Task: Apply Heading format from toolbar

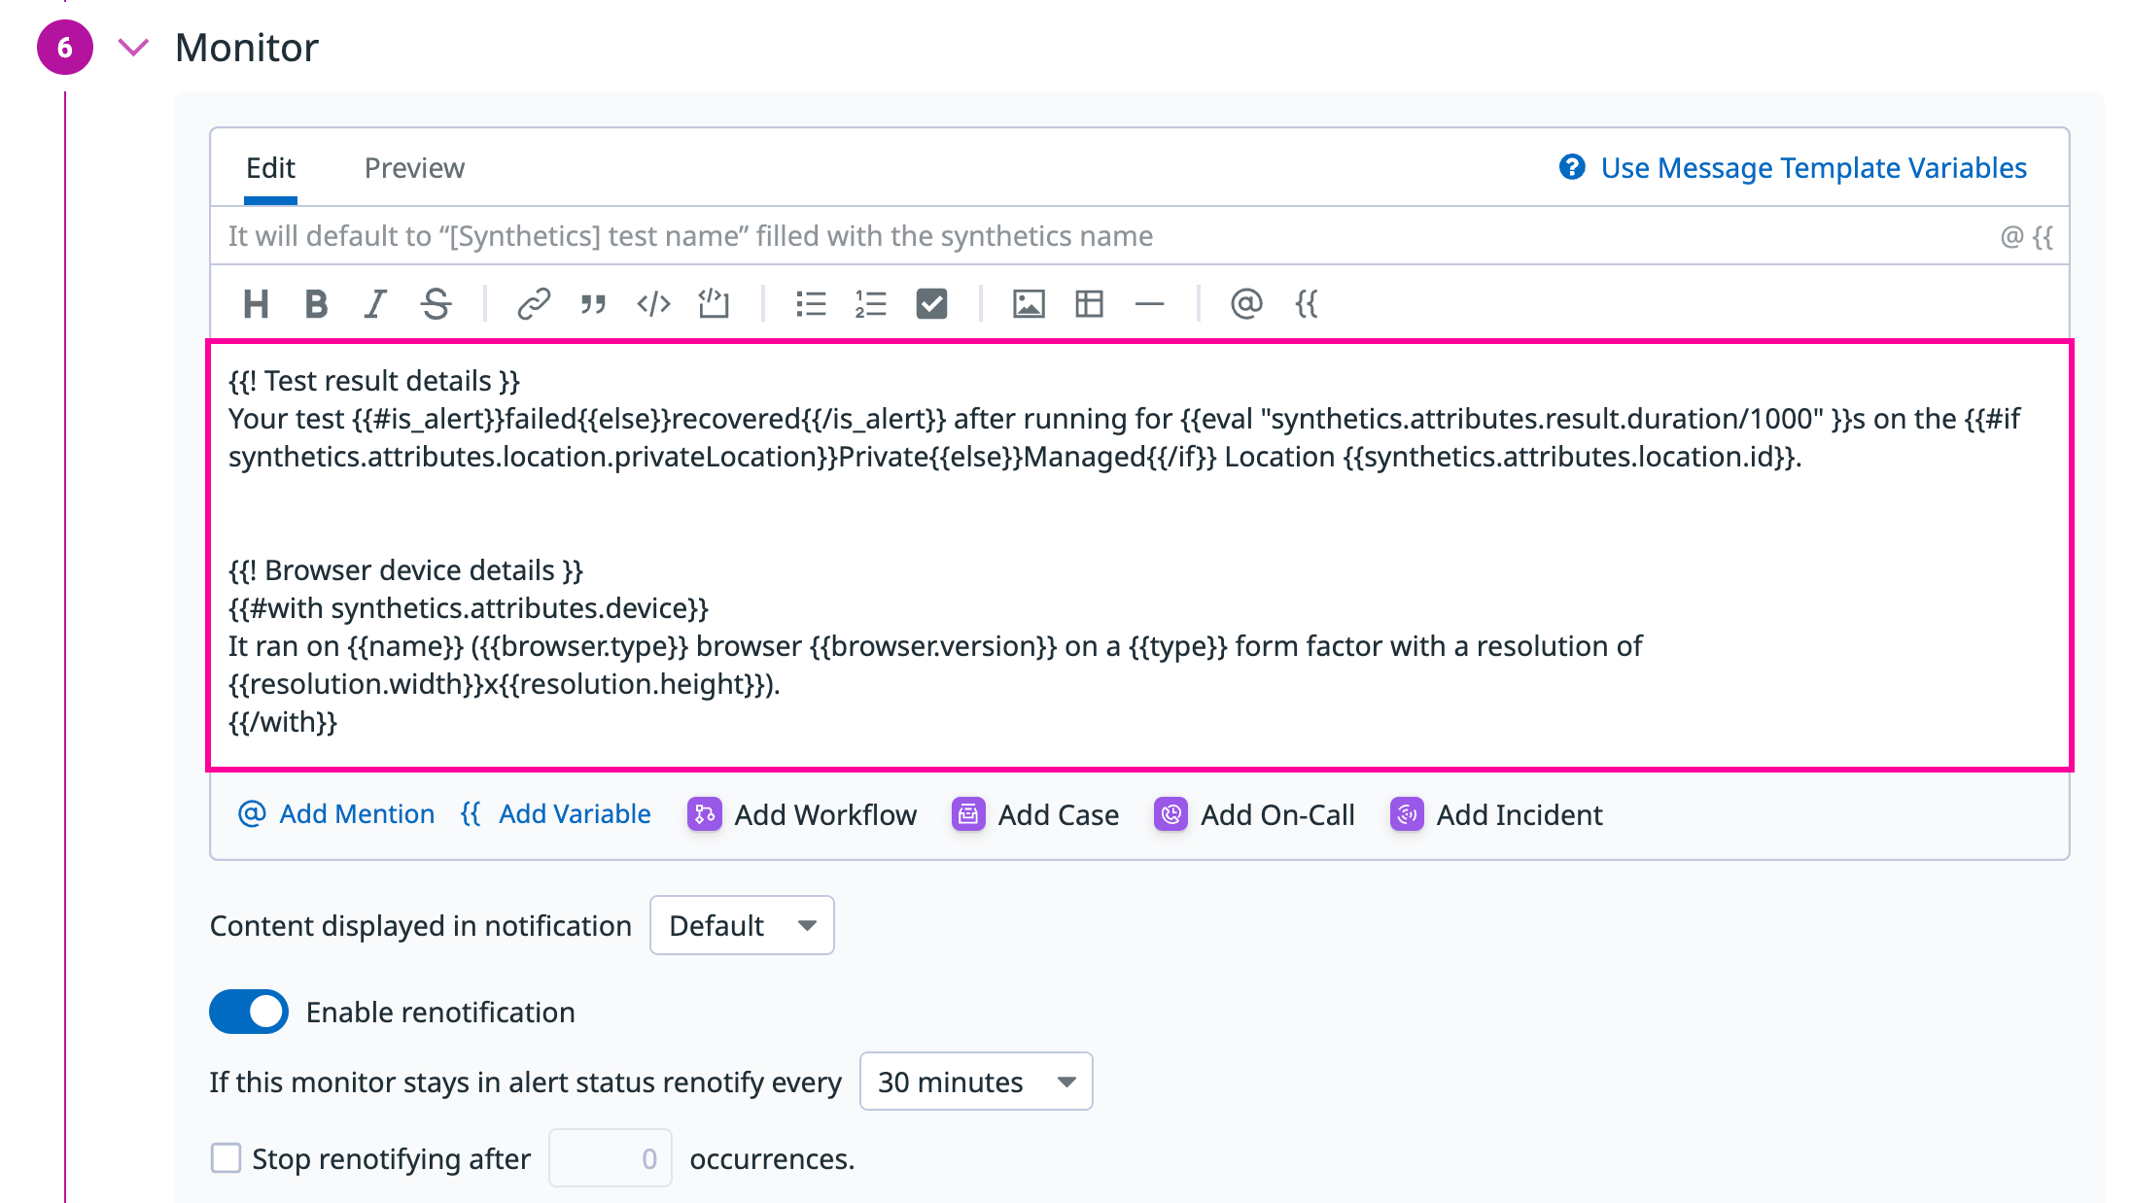Action: pos(256,304)
